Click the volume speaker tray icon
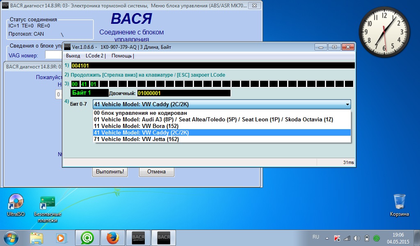The width and height of the screenshot is (420, 246). point(357,238)
